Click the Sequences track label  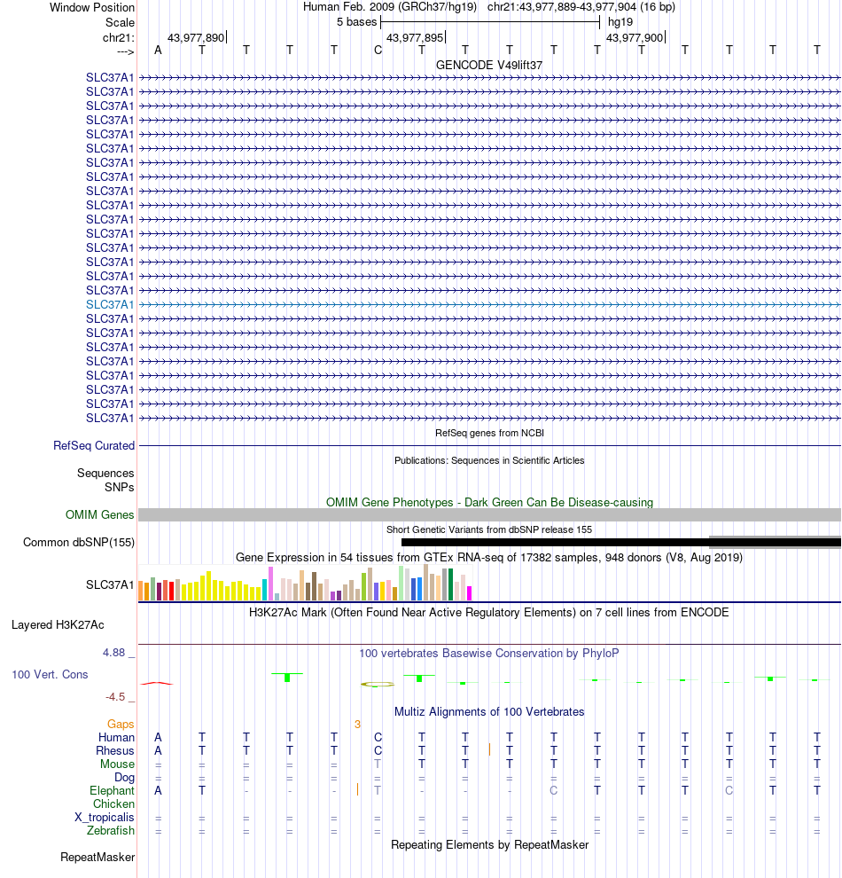tap(105, 474)
